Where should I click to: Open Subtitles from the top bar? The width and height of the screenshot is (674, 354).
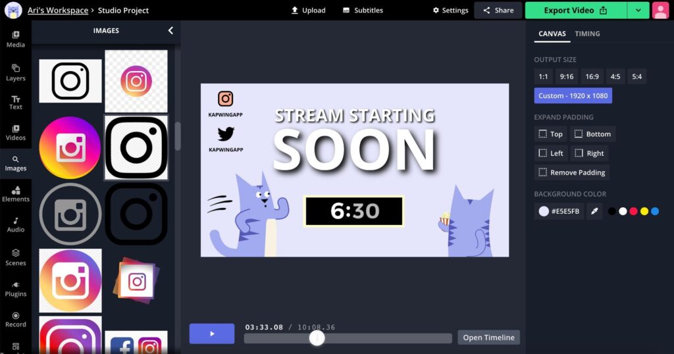pyautogui.click(x=363, y=11)
